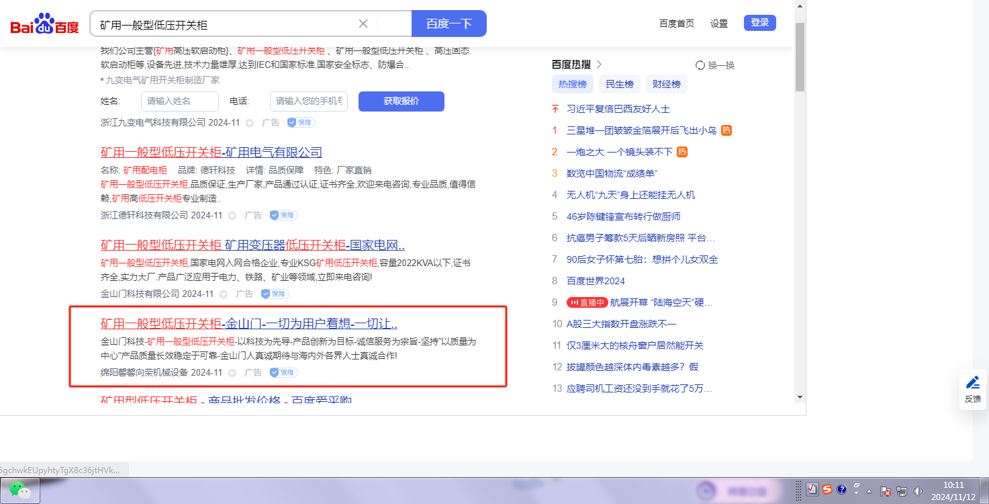Viewport: 989px width, 504px height.
Task: Switch to the 民生榜 tab
Action: (619, 84)
